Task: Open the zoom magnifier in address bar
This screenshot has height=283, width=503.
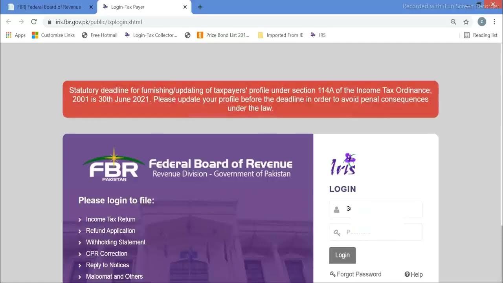Action: point(453,22)
